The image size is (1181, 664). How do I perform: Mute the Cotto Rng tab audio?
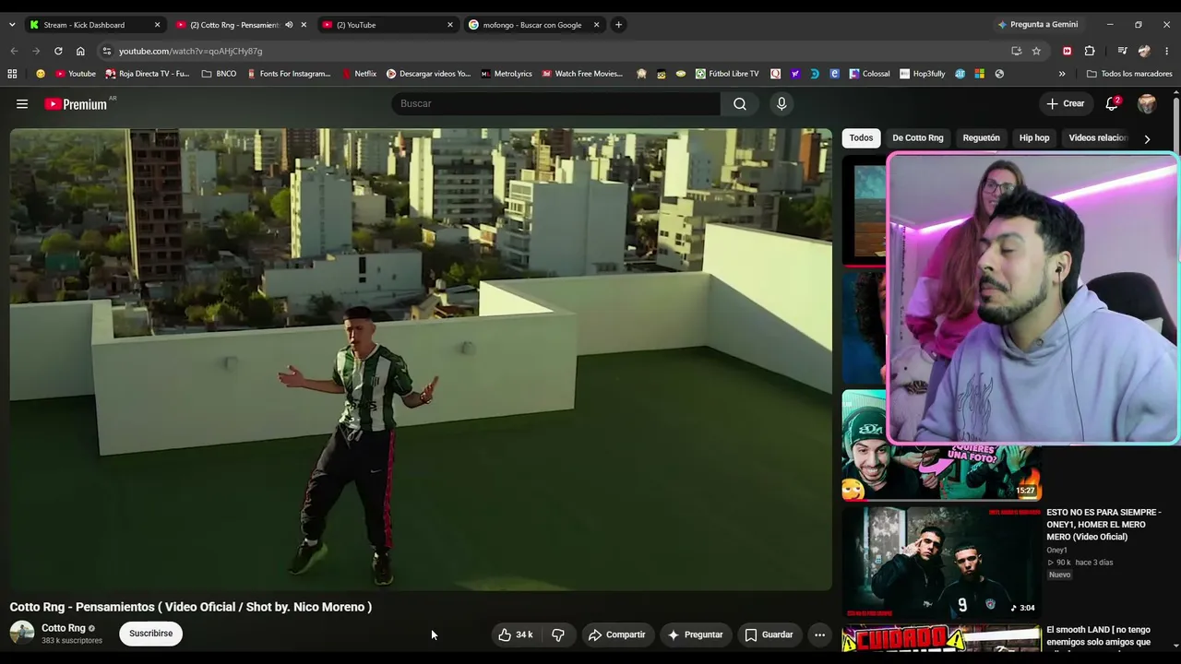[289, 25]
